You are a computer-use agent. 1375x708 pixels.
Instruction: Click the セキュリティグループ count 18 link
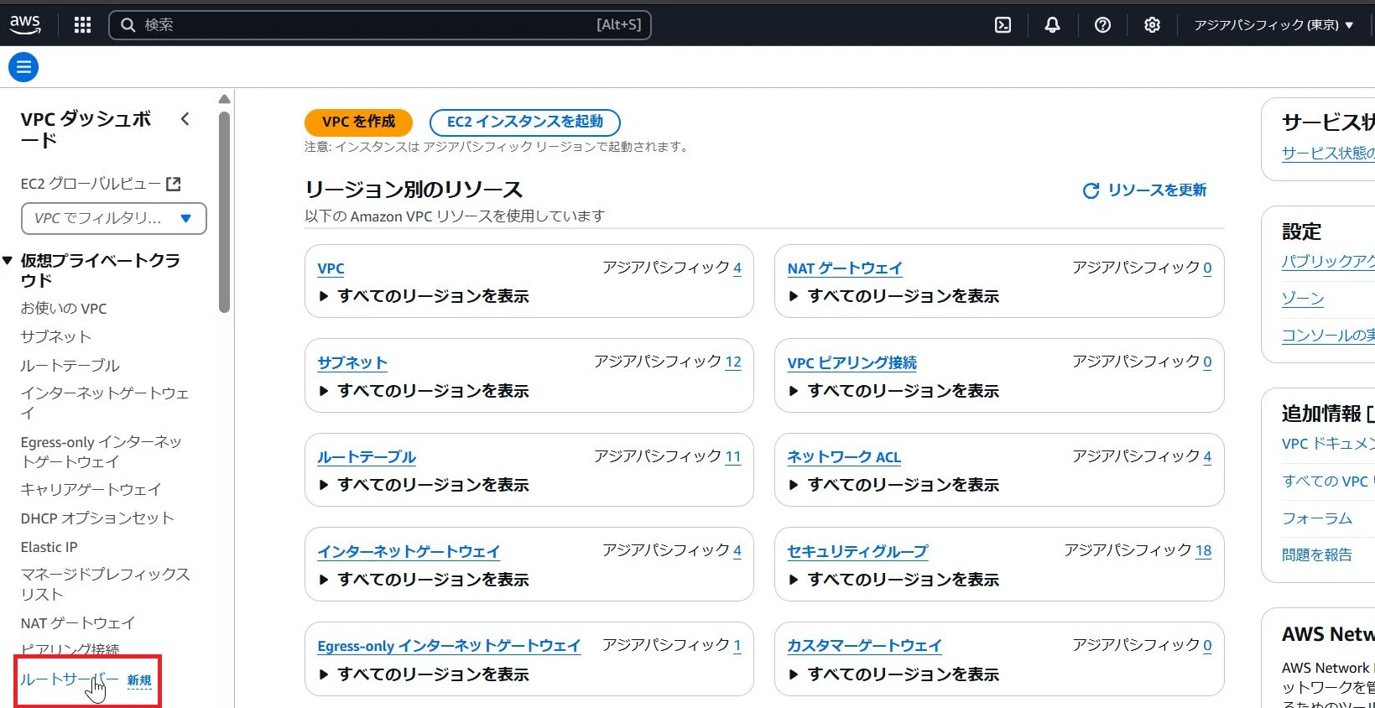click(1203, 550)
